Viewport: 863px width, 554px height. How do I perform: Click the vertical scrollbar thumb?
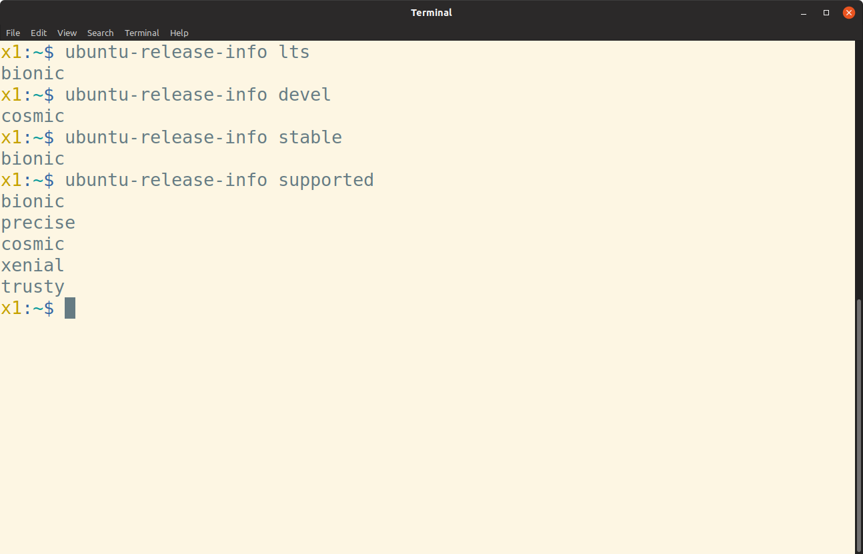click(x=858, y=425)
